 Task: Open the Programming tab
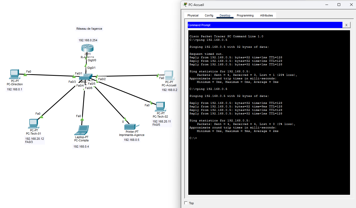coord(245,15)
